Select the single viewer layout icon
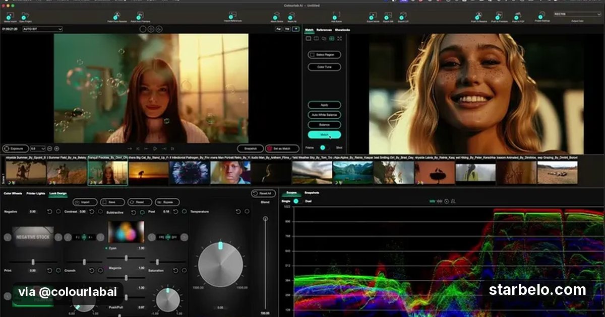Viewport: 605px width, 317px height. tap(308, 38)
